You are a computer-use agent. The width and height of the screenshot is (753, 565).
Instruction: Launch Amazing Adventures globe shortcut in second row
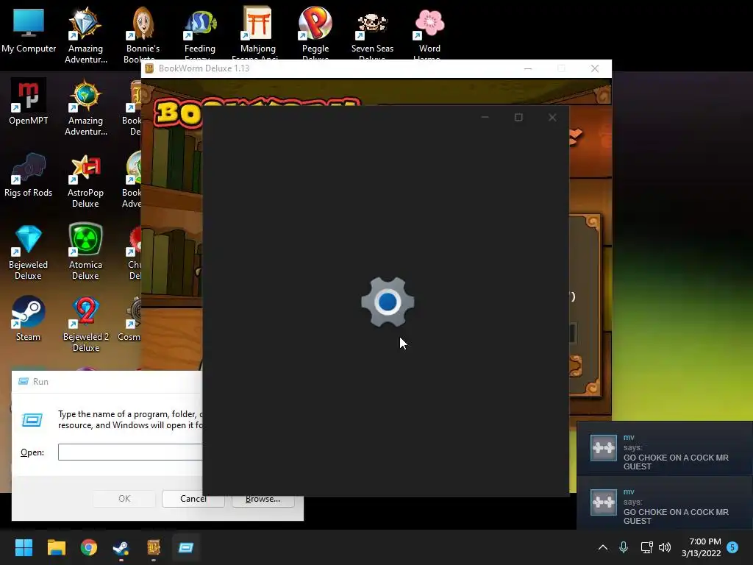85,107
